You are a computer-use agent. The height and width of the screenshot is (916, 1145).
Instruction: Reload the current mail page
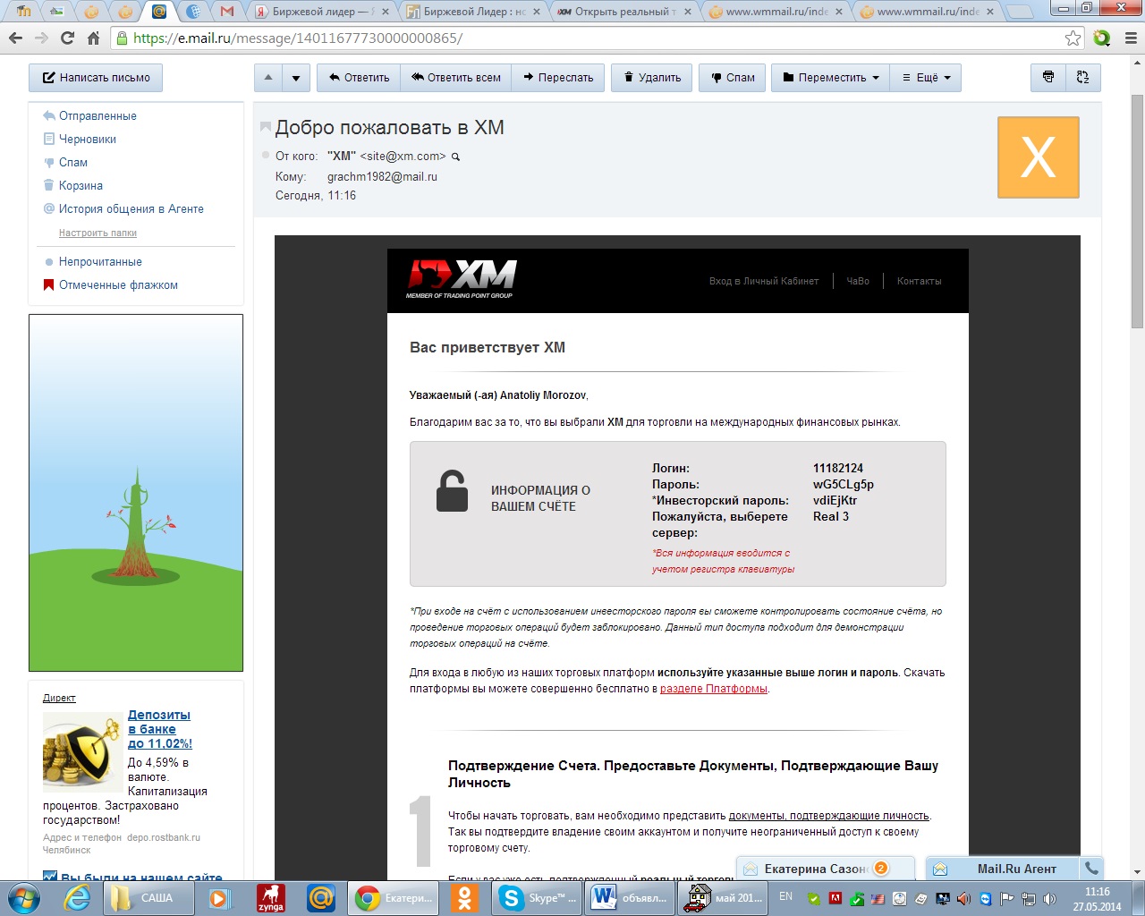click(67, 38)
